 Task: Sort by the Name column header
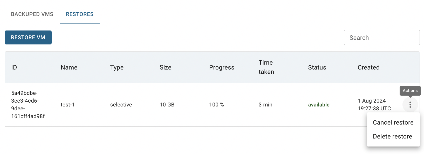[69, 67]
